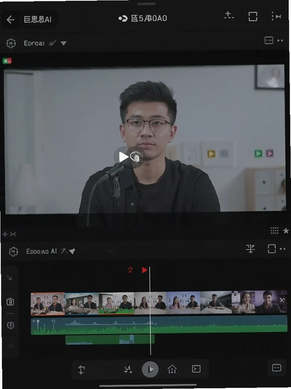Expand the Eprcal dropdown arrow
Viewport: 291px width, 389px height.
[x=63, y=43]
